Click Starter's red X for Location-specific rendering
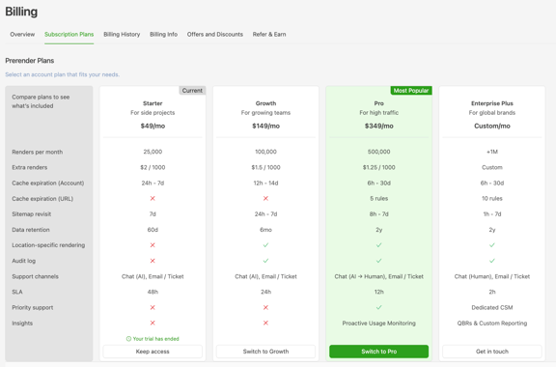 point(153,245)
